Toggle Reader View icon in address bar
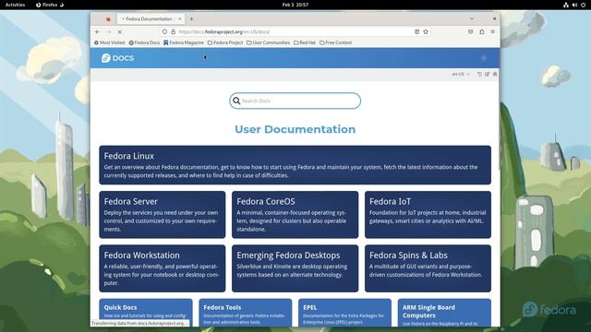591x332 pixels. tap(416, 32)
